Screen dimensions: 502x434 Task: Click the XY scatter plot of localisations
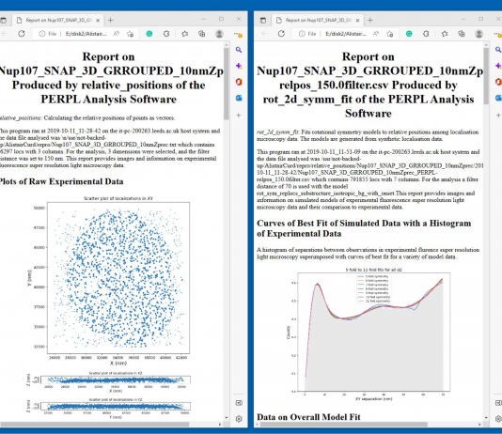click(118, 278)
